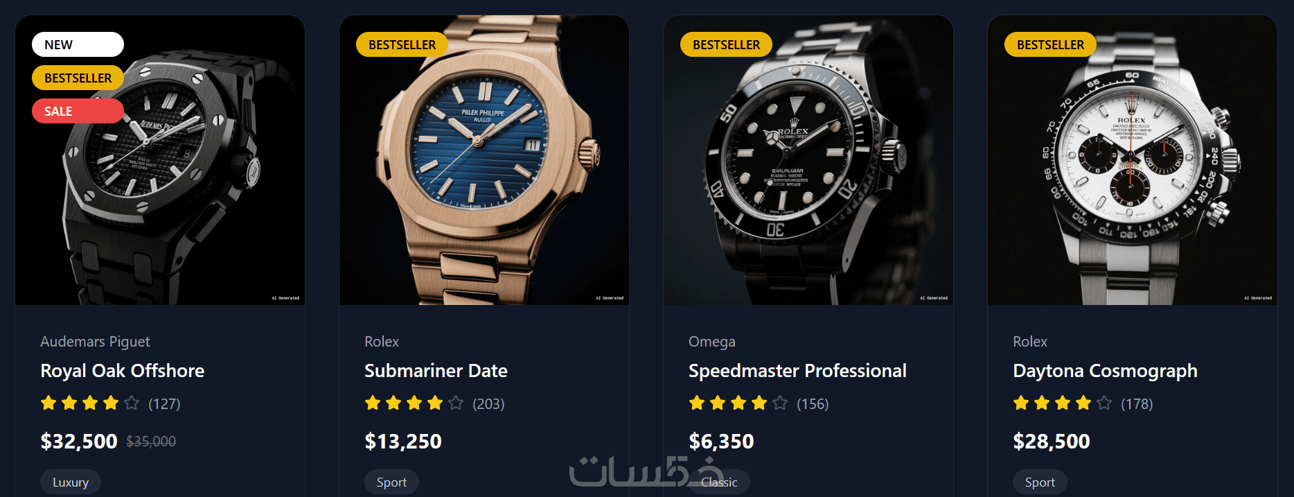Screen dimensions: 1294x497
Task: Open the Daytona Cosmograph product title
Action: 1105,371
